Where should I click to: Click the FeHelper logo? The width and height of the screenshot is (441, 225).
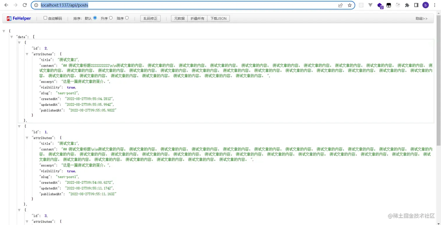(19, 18)
